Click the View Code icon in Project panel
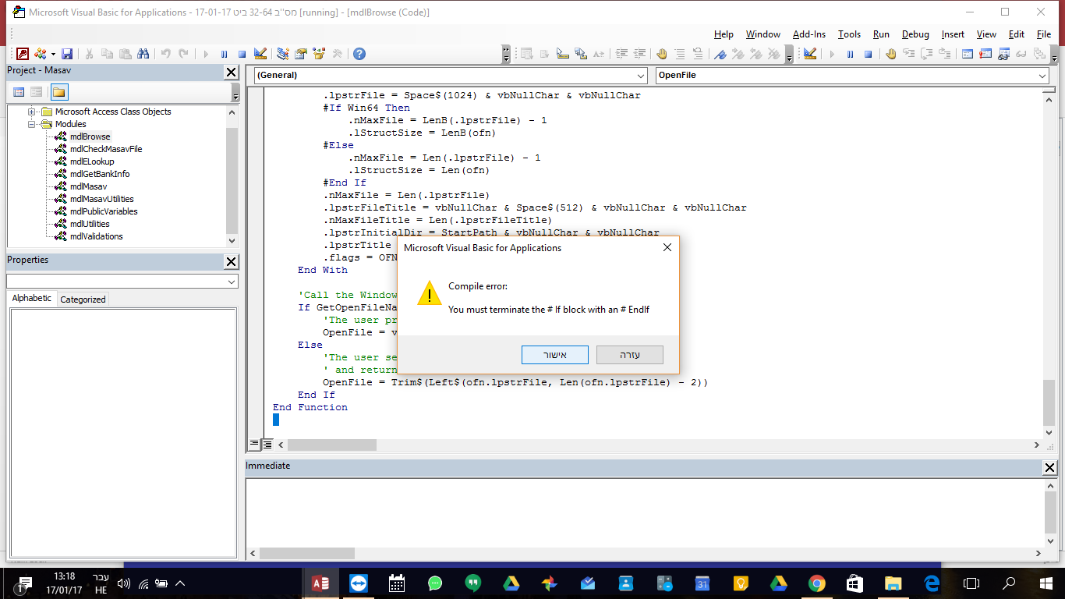Image resolution: width=1065 pixels, height=599 pixels. point(19,92)
